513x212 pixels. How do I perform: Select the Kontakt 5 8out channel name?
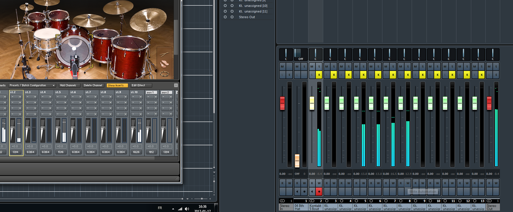(315, 207)
